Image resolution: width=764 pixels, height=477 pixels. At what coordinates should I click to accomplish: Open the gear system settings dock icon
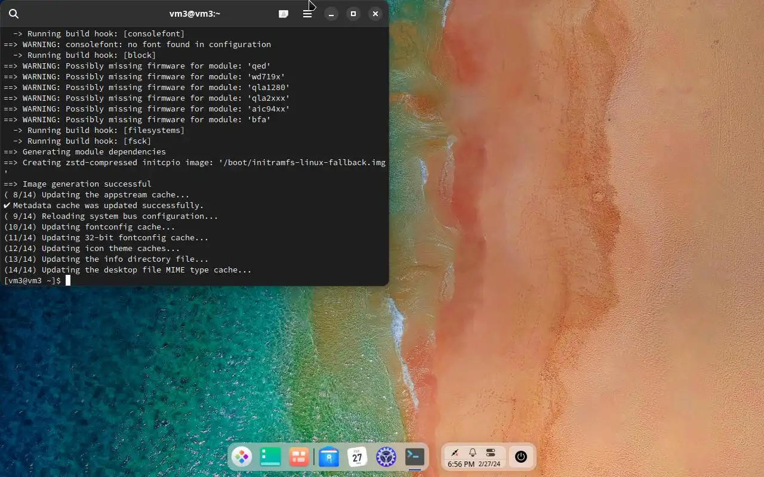[x=386, y=457]
